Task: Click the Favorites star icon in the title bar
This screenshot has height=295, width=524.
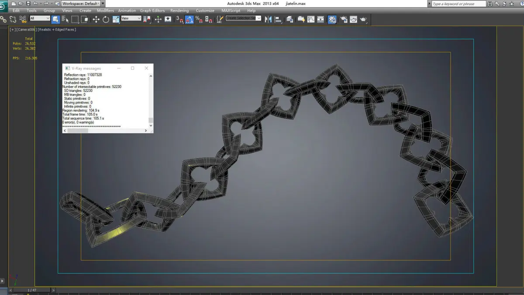Action: (512, 4)
